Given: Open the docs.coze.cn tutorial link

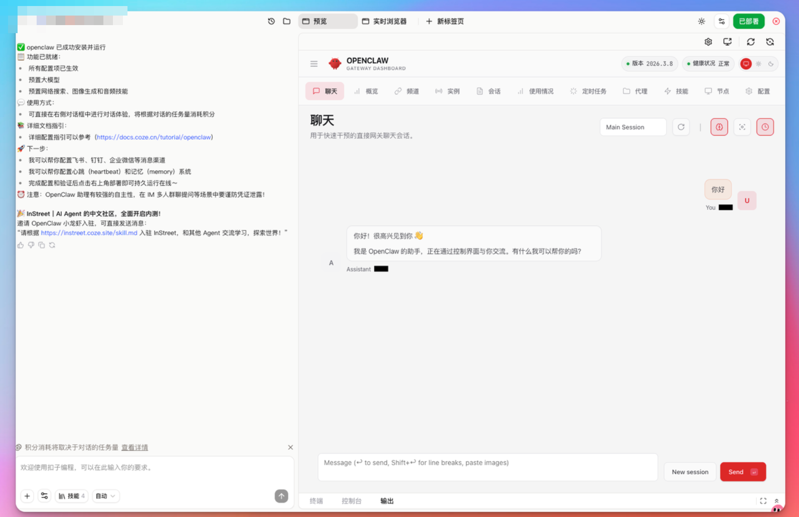Looking at the screenshot, I should [154, 137].
